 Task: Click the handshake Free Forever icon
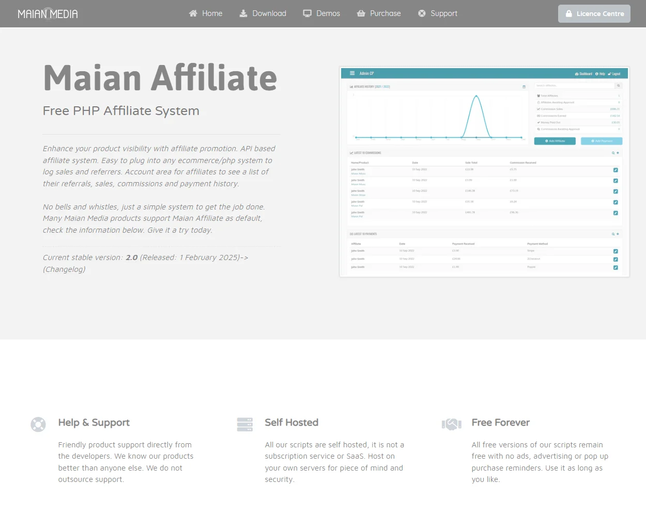click(452, 424)
